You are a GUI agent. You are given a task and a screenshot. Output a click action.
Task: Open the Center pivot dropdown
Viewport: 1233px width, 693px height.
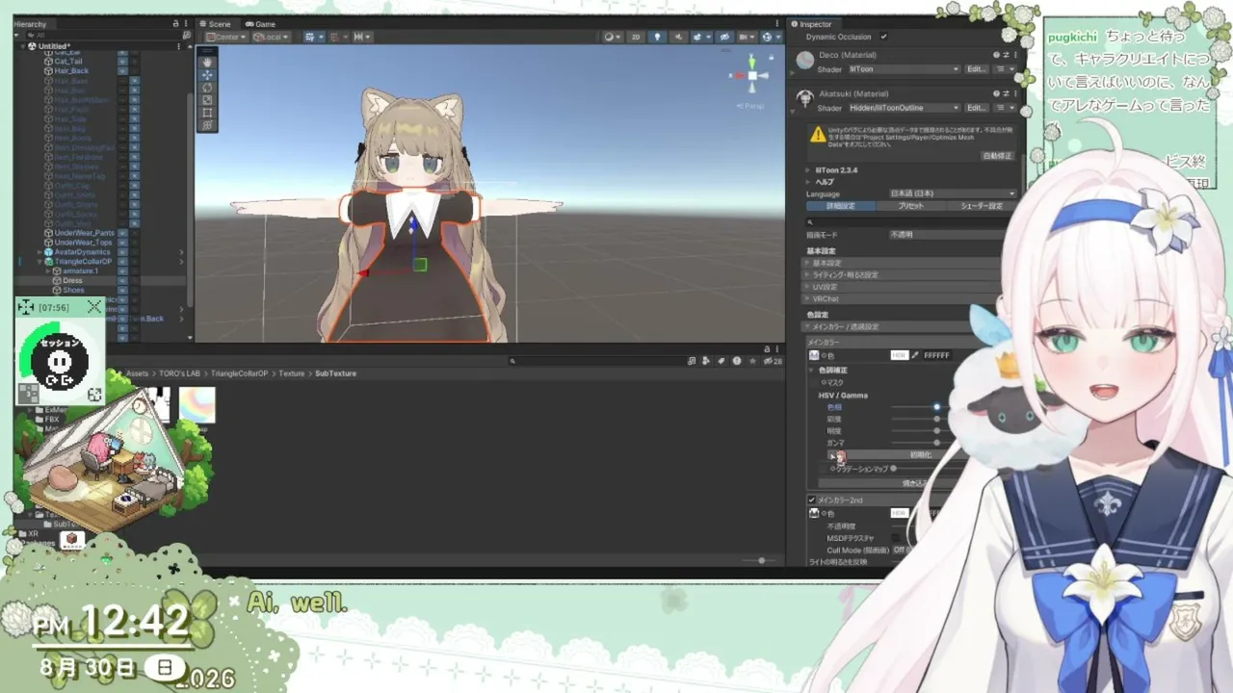pos(226,37)
